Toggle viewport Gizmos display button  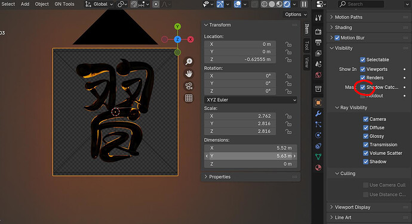tap(220, 4)
